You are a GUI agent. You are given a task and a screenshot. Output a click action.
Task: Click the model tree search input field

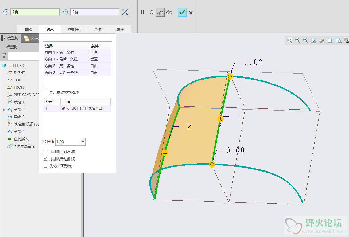(24, 56)
